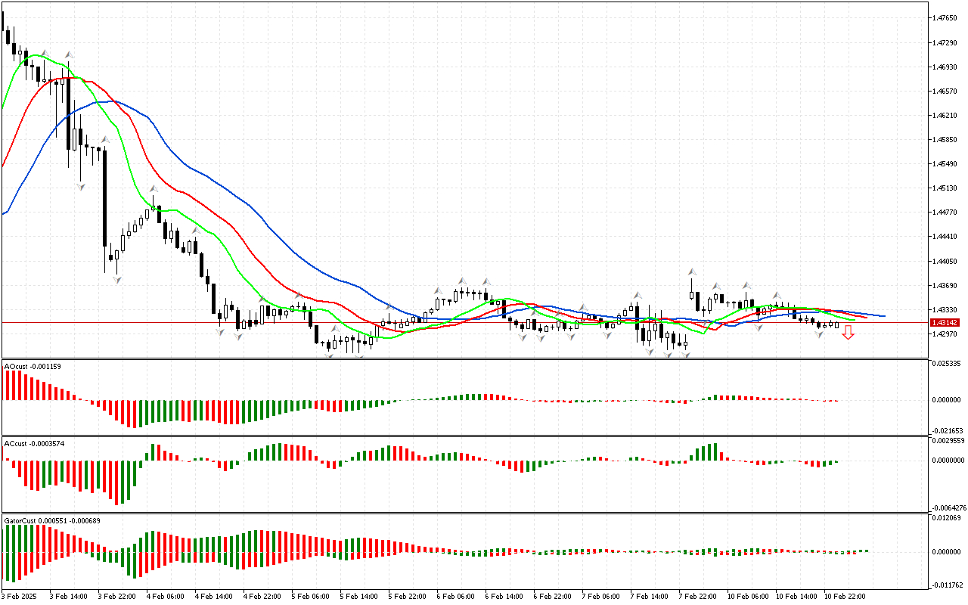The width and height of the screenshot is (968, 605).
Task: Click price level 1.47290 on the axis
Action: coord(945,42)
